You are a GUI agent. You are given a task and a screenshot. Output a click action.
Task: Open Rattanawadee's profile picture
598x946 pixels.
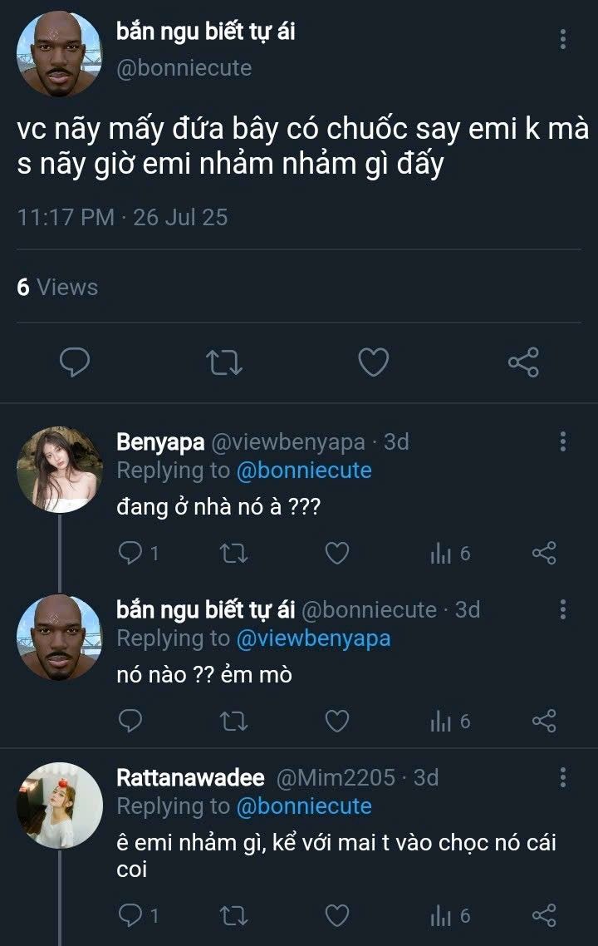(60, 805)
